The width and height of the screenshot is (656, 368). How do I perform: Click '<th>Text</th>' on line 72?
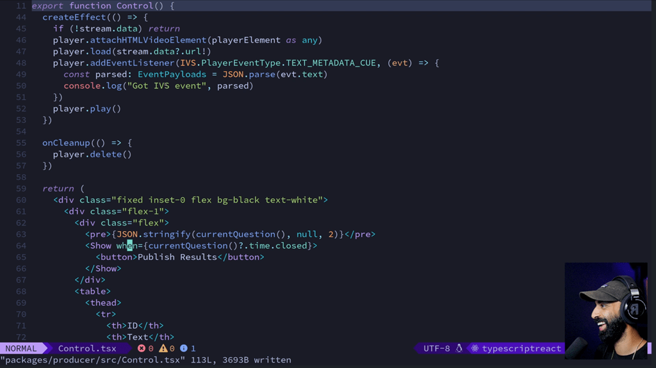click(140, 337)
